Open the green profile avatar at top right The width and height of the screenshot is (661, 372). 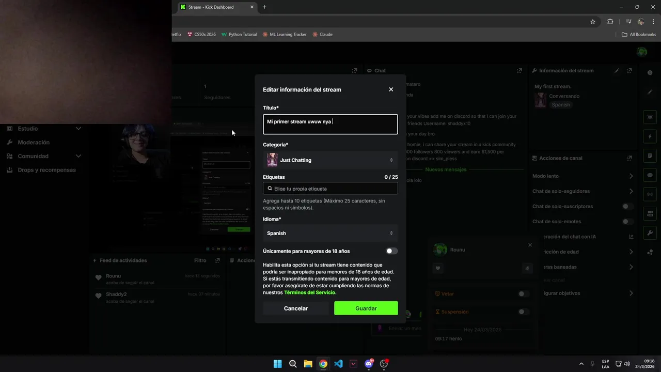coord(642,52)
